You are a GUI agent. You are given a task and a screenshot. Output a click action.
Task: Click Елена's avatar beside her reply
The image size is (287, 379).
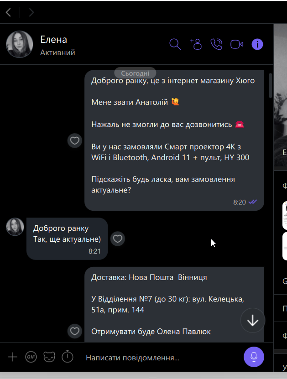tap(15, 227)
